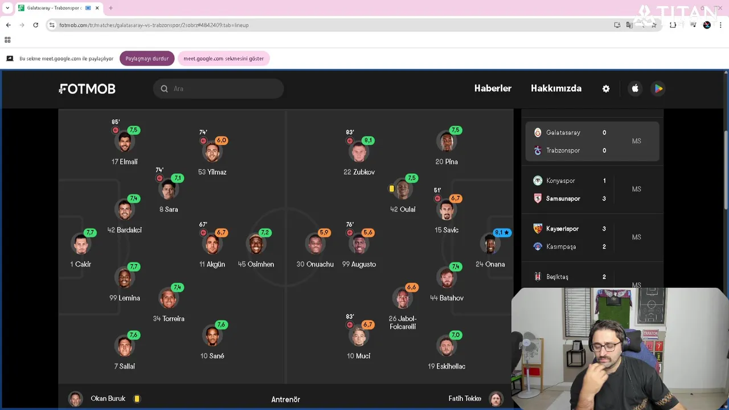Click the page vertical scrollbar
This screenshot has width=729, height=410.
(726, 171)
